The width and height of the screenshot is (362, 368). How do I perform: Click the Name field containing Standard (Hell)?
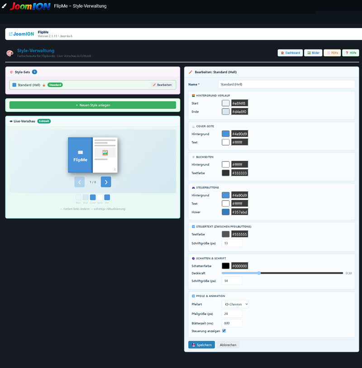(286, 84)
